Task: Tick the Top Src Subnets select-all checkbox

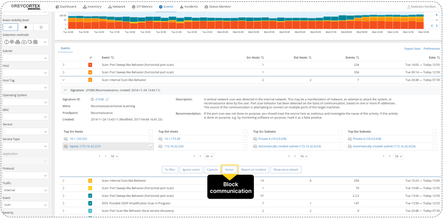Action: pos(340,131)
